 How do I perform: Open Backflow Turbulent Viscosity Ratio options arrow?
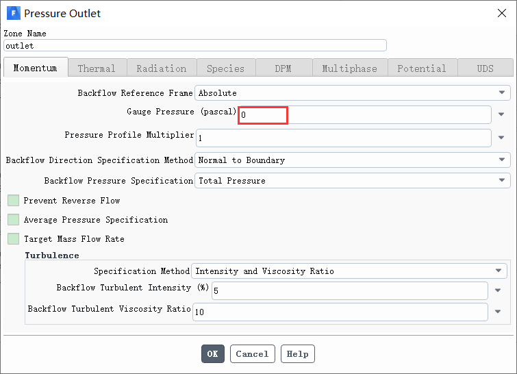point(498,312)
